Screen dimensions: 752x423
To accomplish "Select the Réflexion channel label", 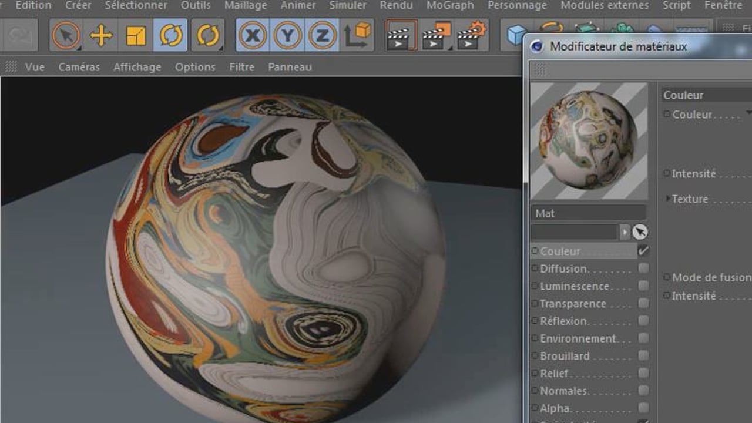I will click(563, 321).
